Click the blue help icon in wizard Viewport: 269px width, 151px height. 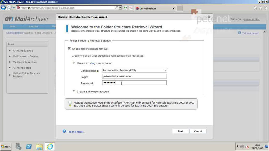[64, 131]
